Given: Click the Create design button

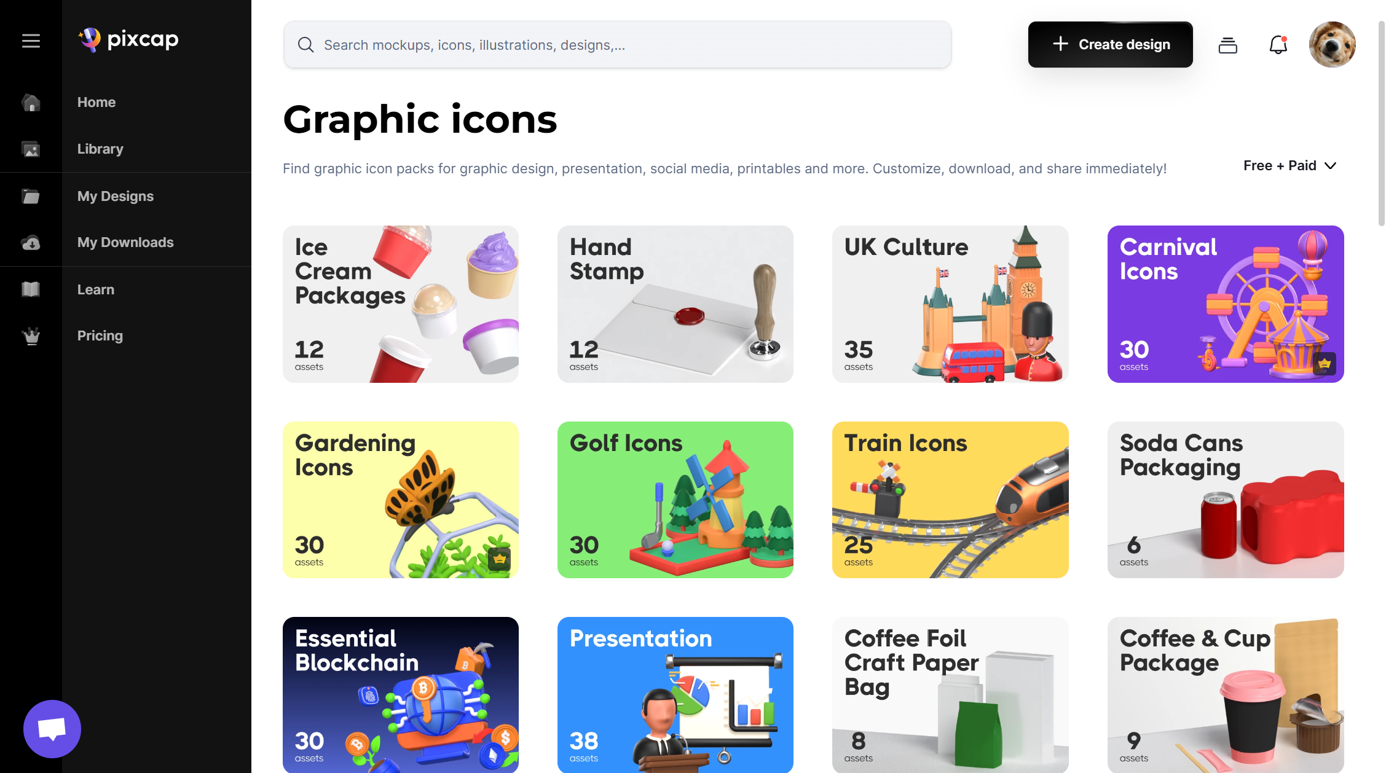Looking at the screenshot, I should tap(1110, 44).
